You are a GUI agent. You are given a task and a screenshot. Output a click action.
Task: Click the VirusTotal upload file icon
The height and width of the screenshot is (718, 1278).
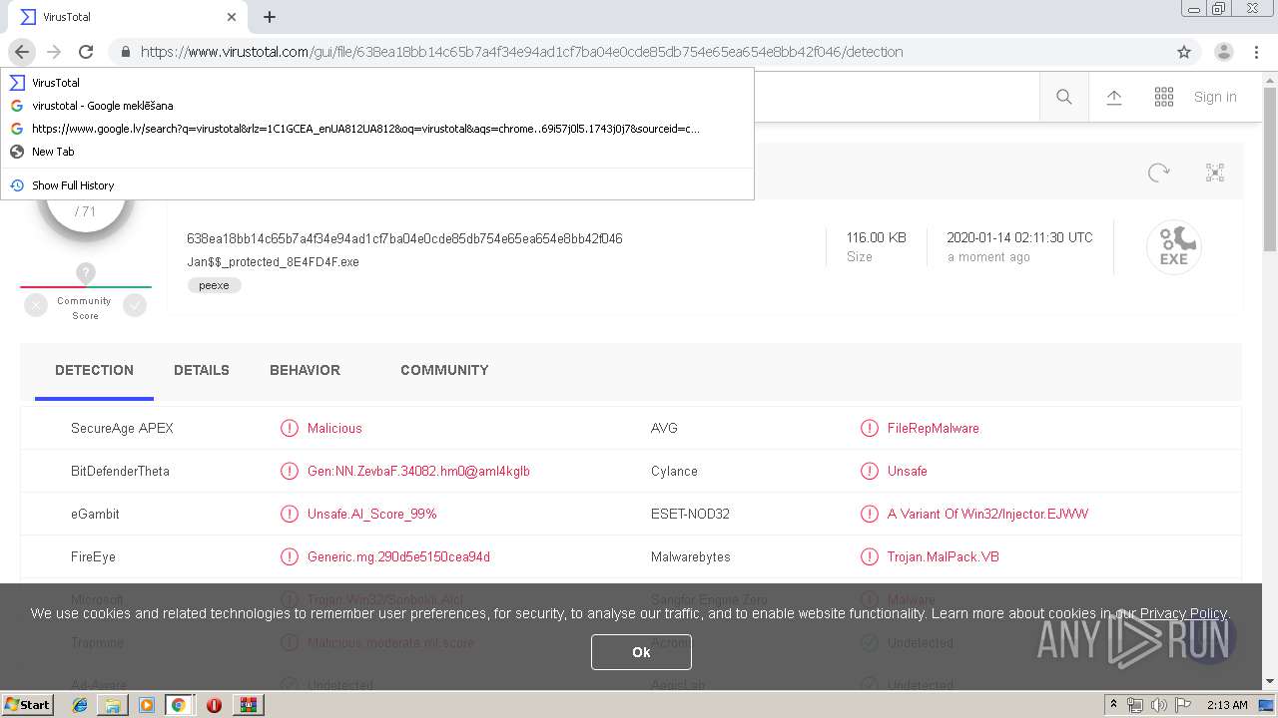tap(1114, 97)
